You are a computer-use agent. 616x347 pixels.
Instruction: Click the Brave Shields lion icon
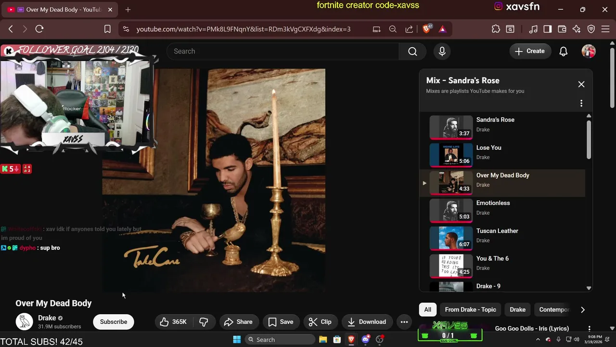pyautogui.click(x=426, y=29)
